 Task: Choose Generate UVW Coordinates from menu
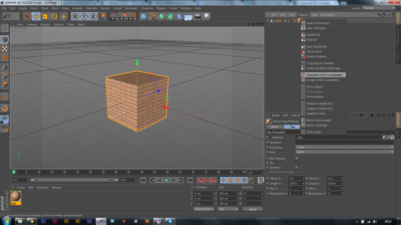(x=324, y=75)
